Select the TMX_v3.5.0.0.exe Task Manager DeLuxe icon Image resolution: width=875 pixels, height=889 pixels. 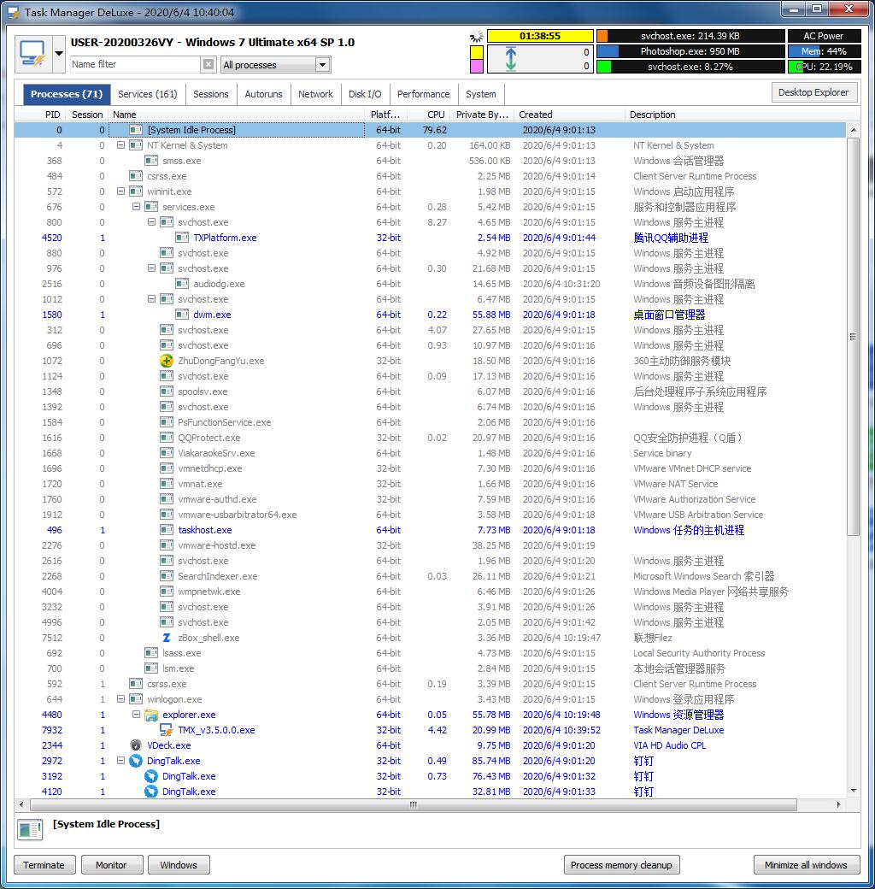pyautogui.click(x=167, y=730)
